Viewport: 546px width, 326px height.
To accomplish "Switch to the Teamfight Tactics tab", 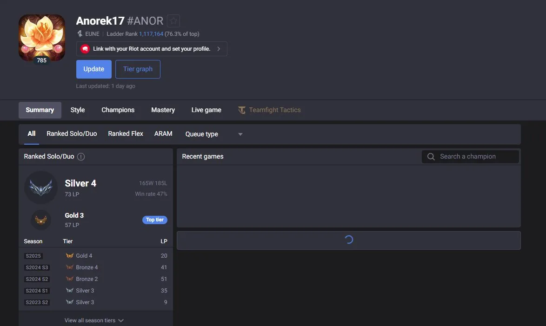I will click(x=270, y=110).
